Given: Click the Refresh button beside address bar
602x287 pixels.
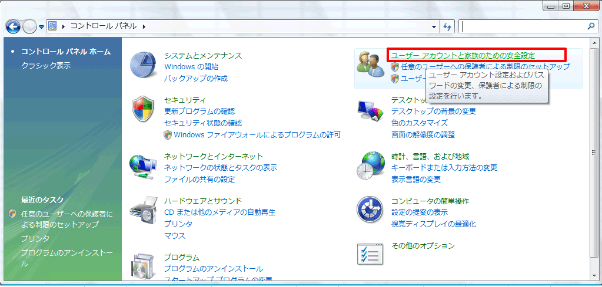Looking at the screenshot, I should [x=447, y=26].
